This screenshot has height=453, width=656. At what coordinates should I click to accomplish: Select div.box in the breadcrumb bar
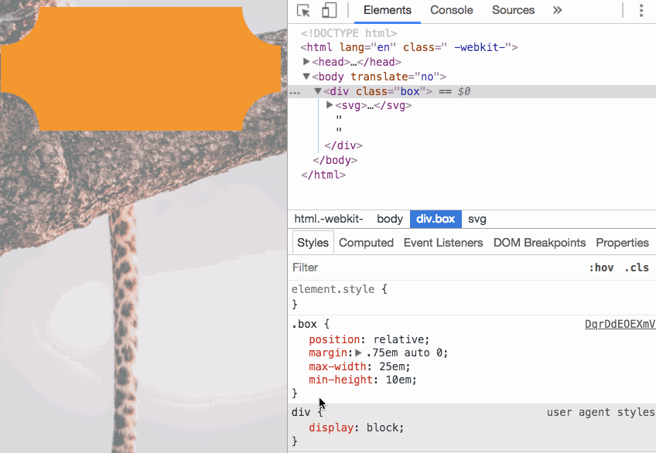tap(436, 219)
